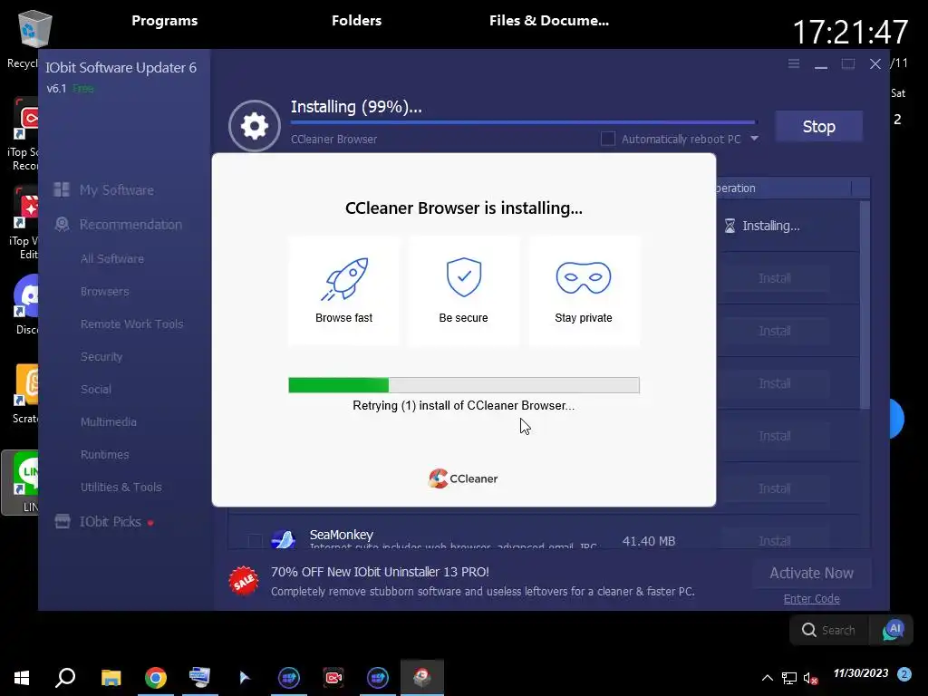Tick the Automatically reboot PC checkbox
This screenshot has height=696, width=928.
(608, 139)
